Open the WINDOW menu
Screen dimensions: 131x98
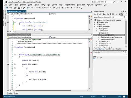coord(99,5)
